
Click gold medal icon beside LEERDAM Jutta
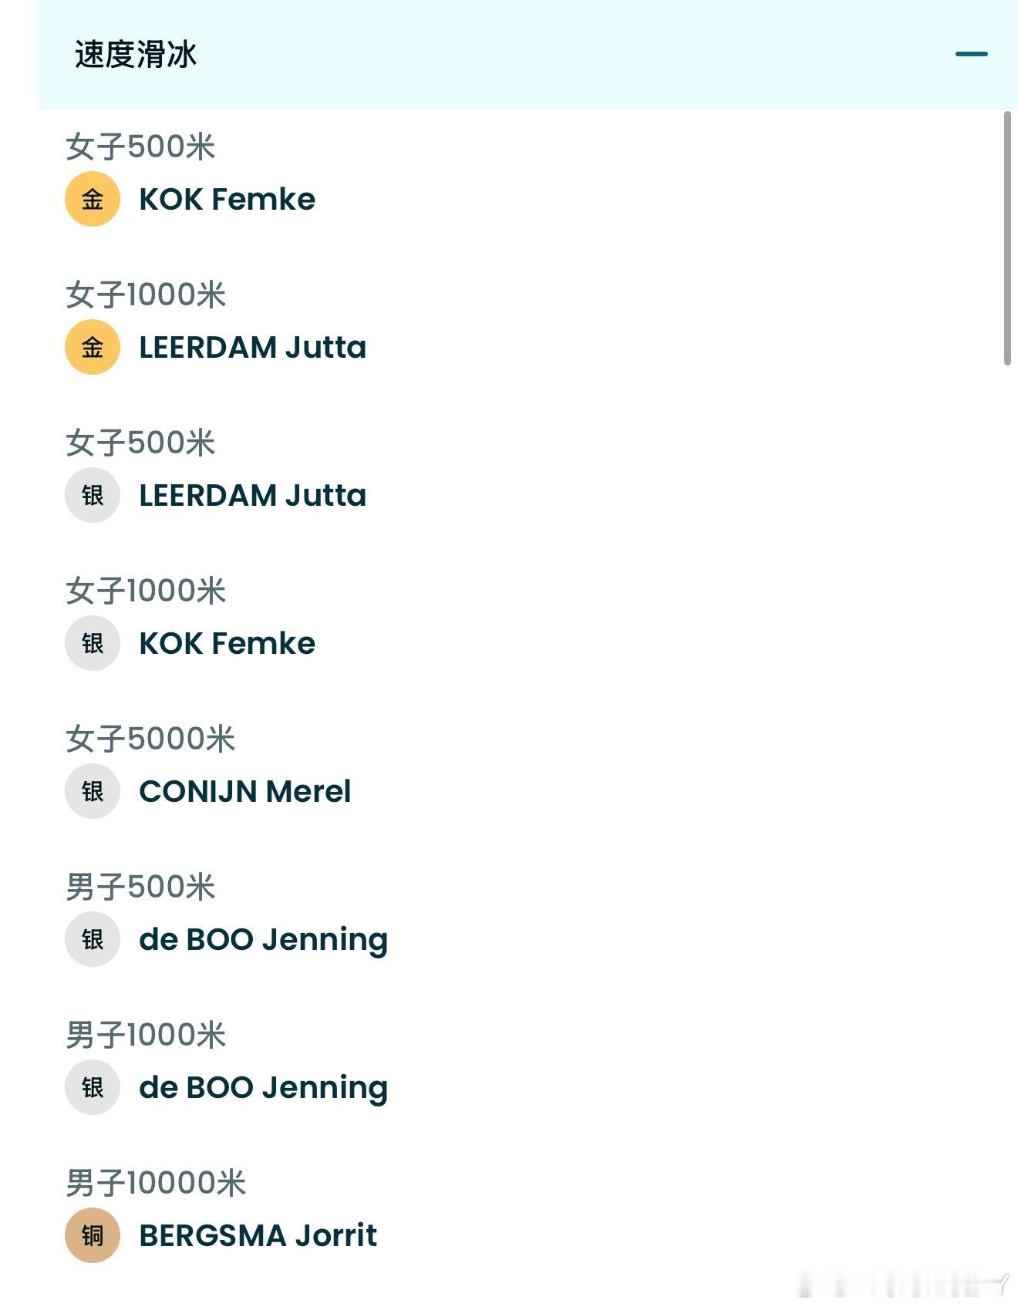point(93,347)
